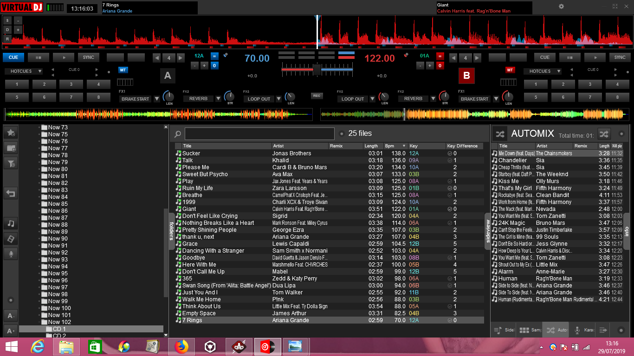The image size is (634, 356).
Task: Toggle deck A master tempo MT button
Action: [123, 70]
